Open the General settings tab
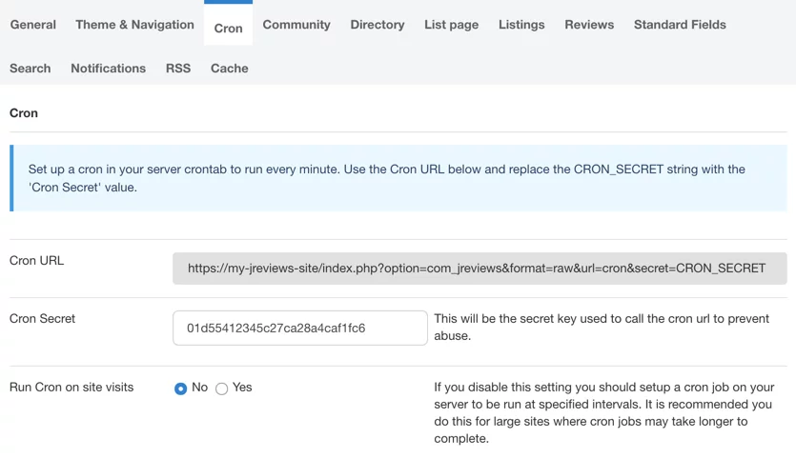The width and height of the screenshot is (796, 459). [33, 25]
